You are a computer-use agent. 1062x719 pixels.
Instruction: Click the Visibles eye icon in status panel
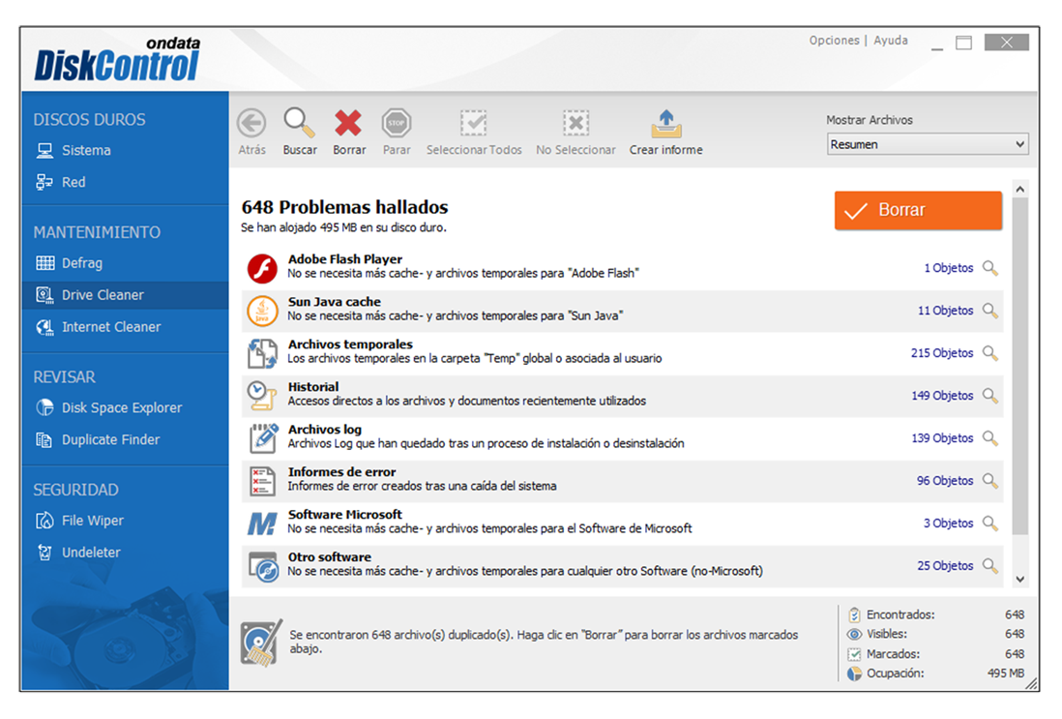click(x=854, y=634)
